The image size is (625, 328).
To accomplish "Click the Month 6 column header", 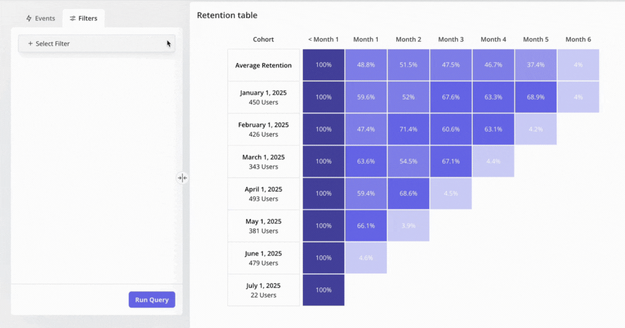I will pos(578,39).
